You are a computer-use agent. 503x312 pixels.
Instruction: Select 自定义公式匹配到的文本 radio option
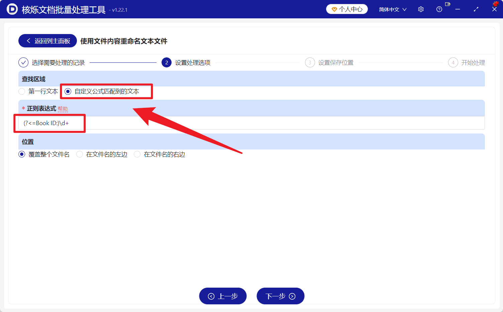point(102,91)
